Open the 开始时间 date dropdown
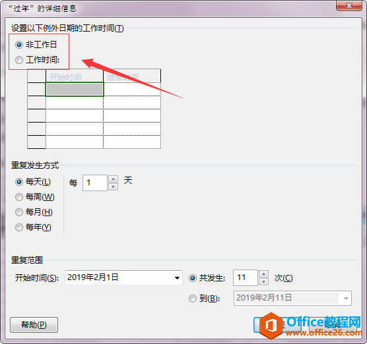Image resolution: width=367 pixels, height=344 pixels. 177,278
